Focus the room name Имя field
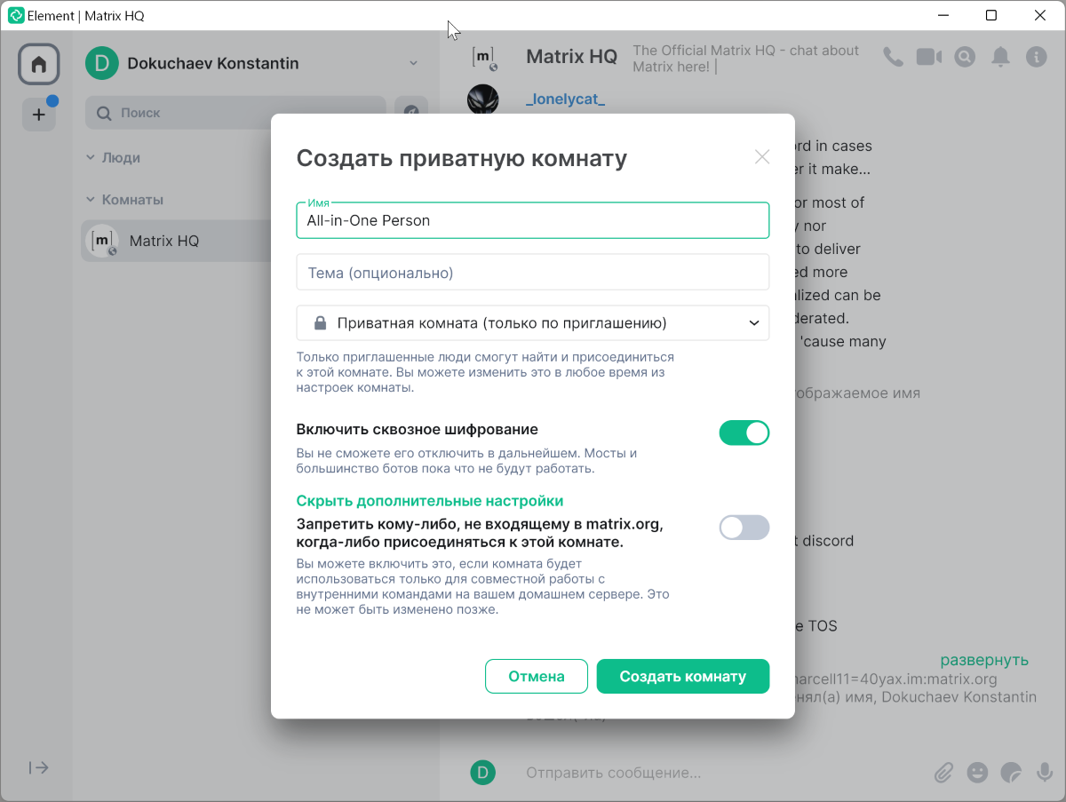The image size is (1066, 802). click(532, 220)
